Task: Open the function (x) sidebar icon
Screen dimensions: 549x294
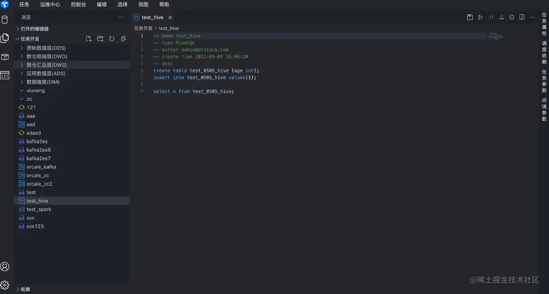Action: point(5,76)
